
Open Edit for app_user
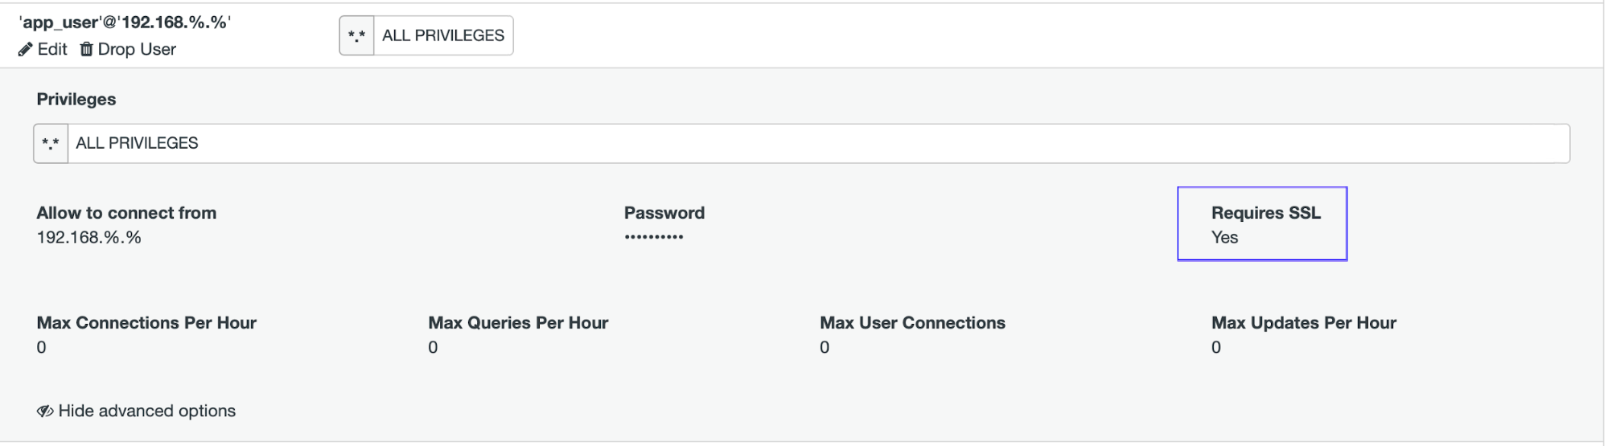tap(43, 50)
